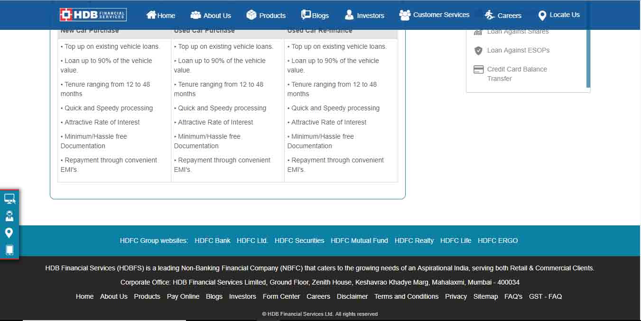Click the house icon beside Home

(x=151, y=15)
